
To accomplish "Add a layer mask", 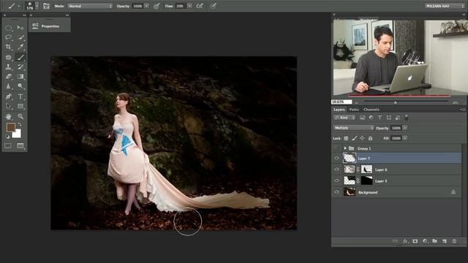I will [x=415, y=241].
